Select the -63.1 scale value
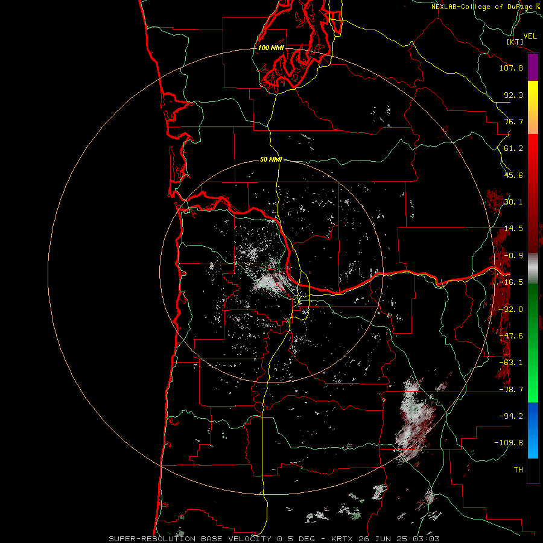Screen dimensions: 543x543 511,363
